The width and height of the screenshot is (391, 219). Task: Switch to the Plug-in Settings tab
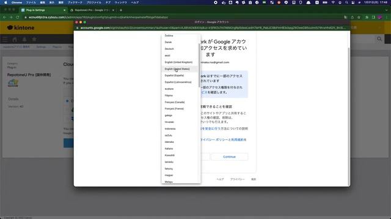[x=43, y=10]
